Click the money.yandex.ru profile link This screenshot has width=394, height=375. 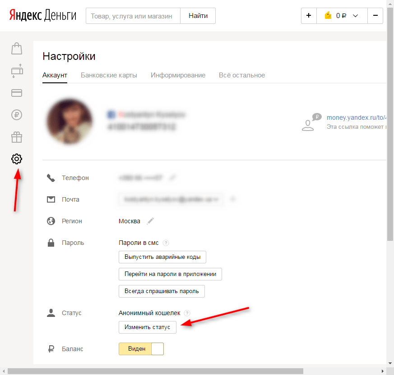click(x=356, y=117)
